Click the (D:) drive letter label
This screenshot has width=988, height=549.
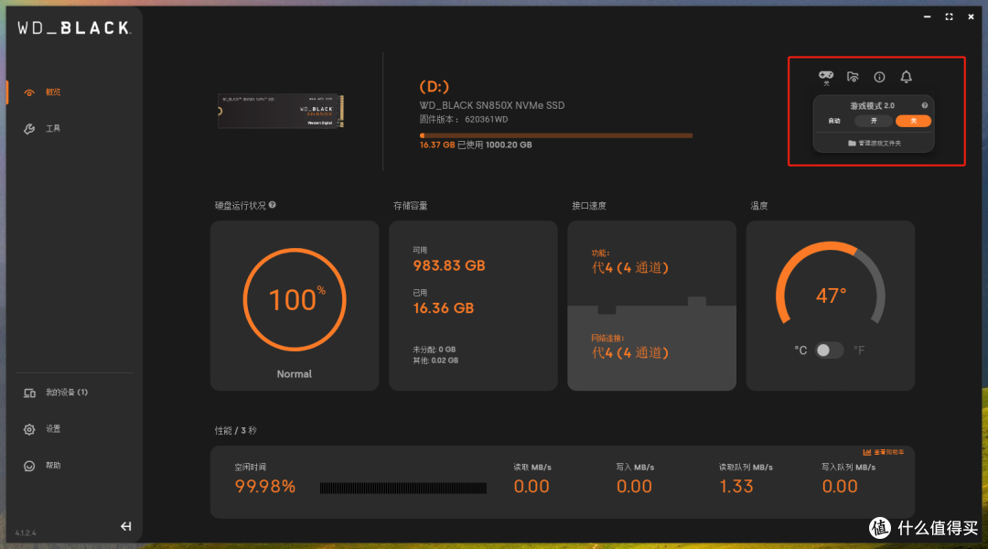435,86
